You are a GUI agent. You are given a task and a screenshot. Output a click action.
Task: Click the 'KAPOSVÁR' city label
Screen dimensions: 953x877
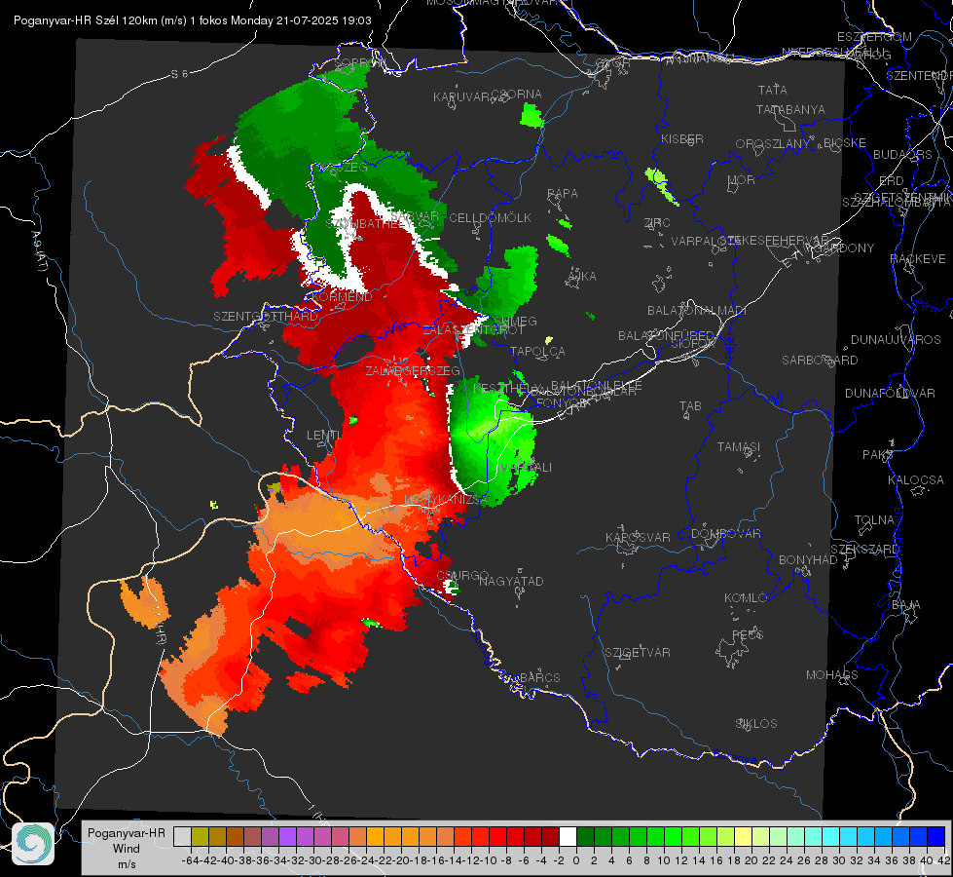(638, 537)
